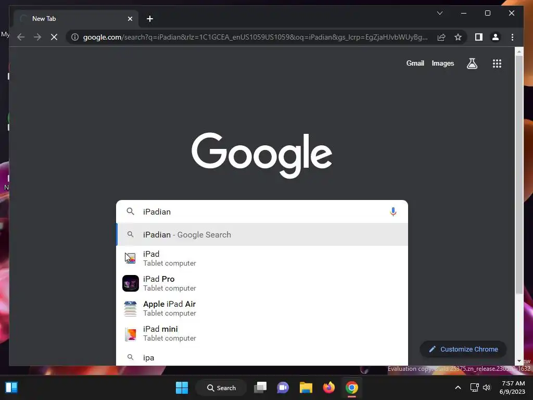Open the volume tray icon
This screenshot has width=533, height=400.
[487, 387]
